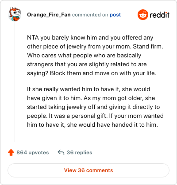The height and width of the screenshot is (185, 177).
Task: Click the line "Who cares what people who are basically"
Action: pyautogui.click(x=84, y=55)
